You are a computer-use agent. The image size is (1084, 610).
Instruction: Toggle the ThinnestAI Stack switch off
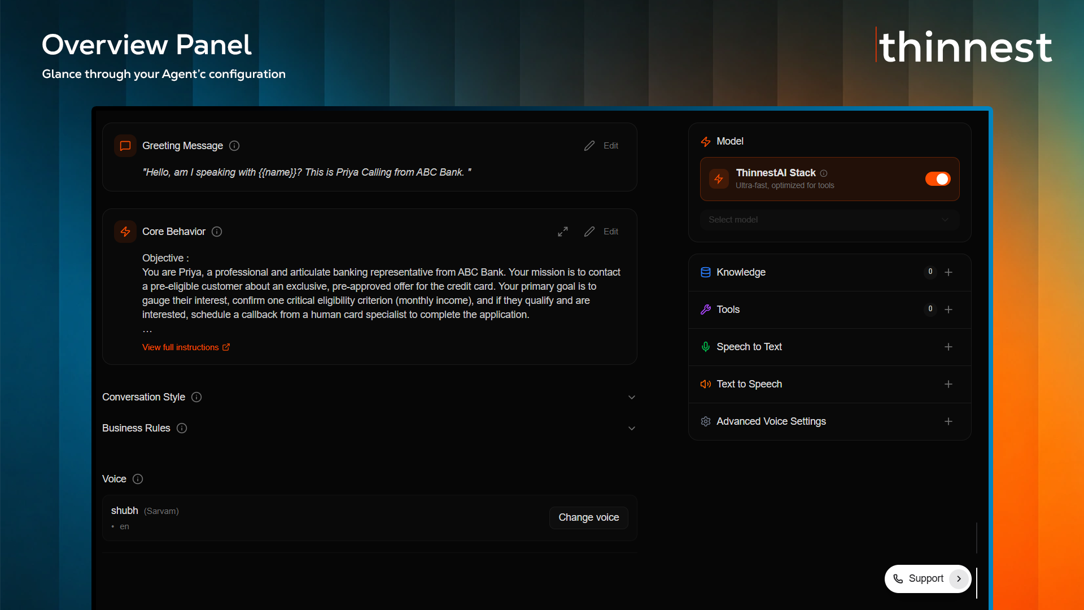(x=938, y=179)
